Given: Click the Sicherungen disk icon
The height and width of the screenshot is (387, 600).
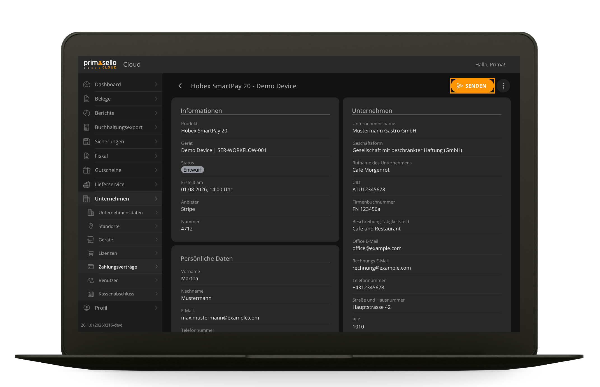Looking at the screenshot, I should click(x=87, y=141).
